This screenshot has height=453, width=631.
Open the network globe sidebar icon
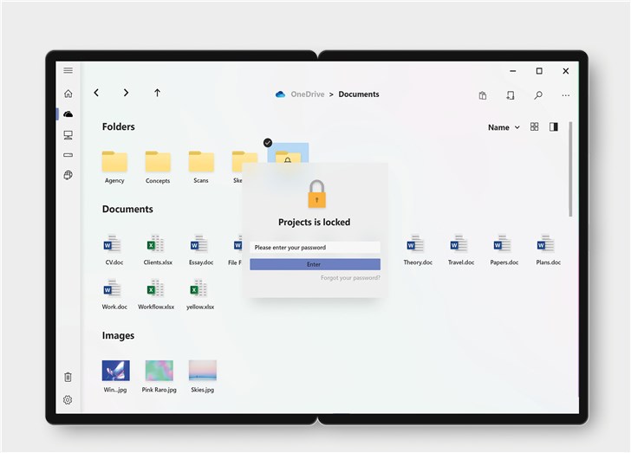[68, 175]
